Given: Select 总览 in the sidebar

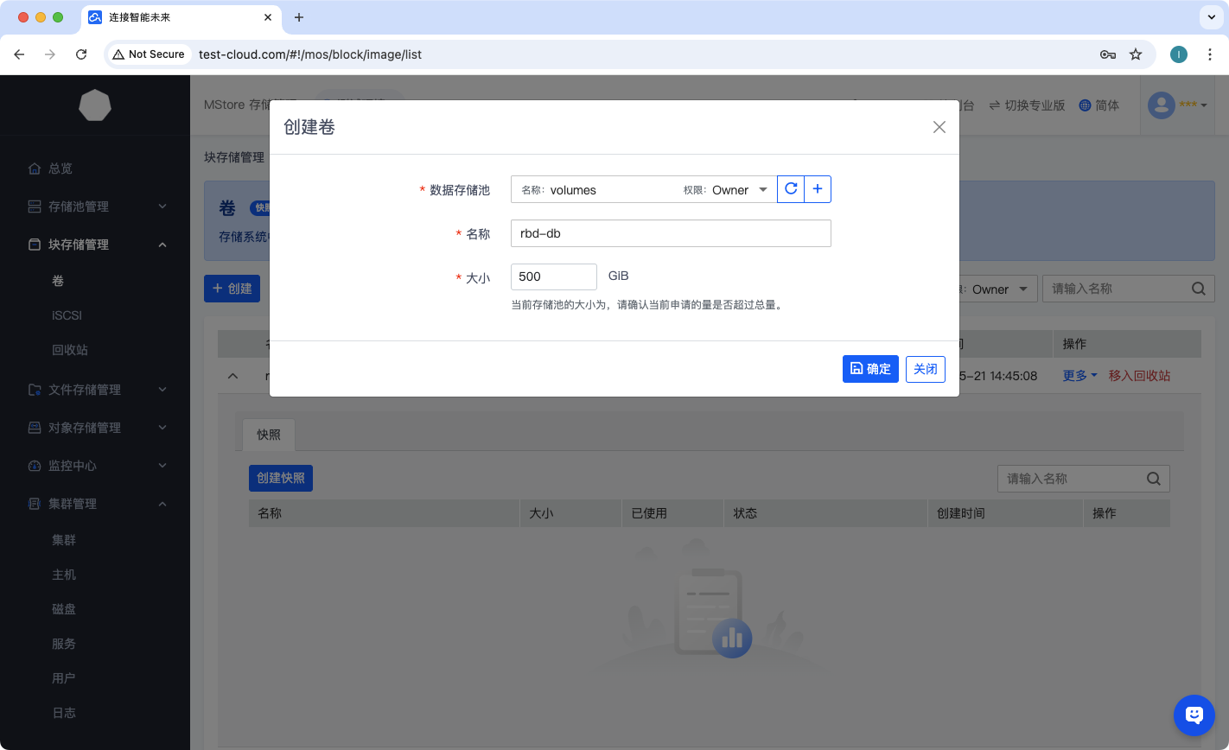Looking at the screenshot, I should click(x=60, y=168).
